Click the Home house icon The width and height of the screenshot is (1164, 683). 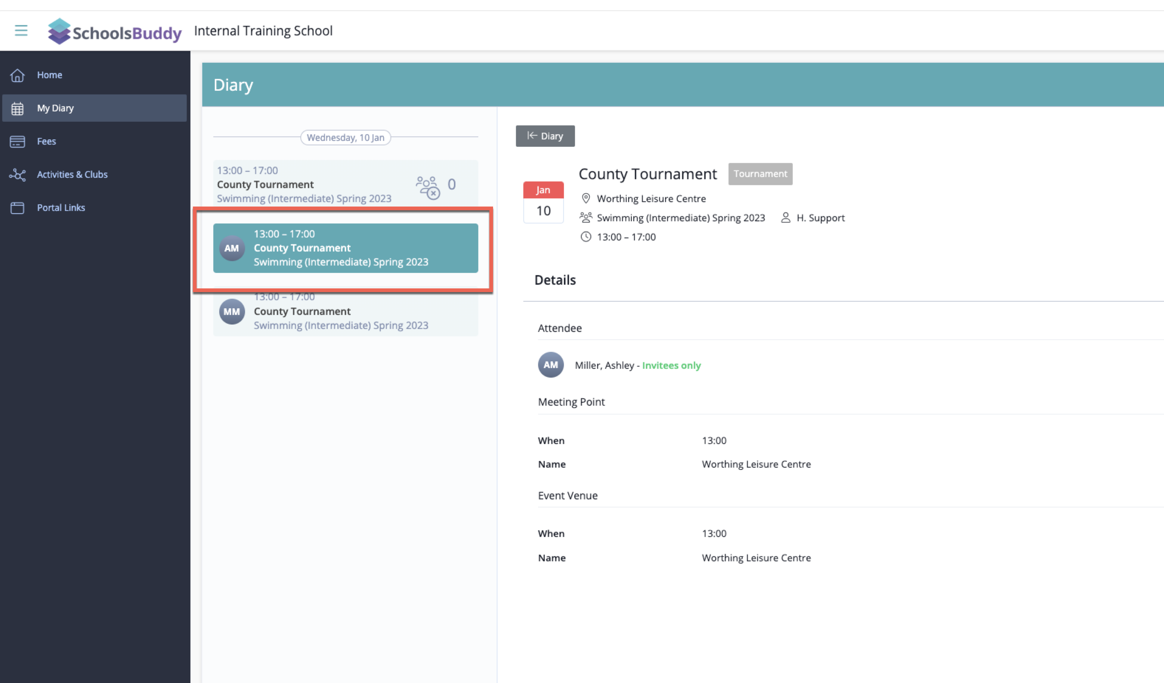click(18, 75)
